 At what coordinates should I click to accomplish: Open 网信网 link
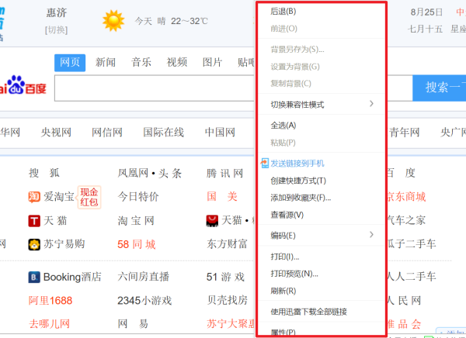(107, 133)
